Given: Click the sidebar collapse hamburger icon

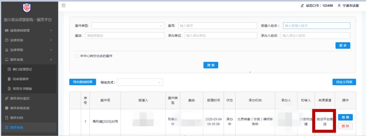Looking at the screenshot, I should click(x=63, y=6).
